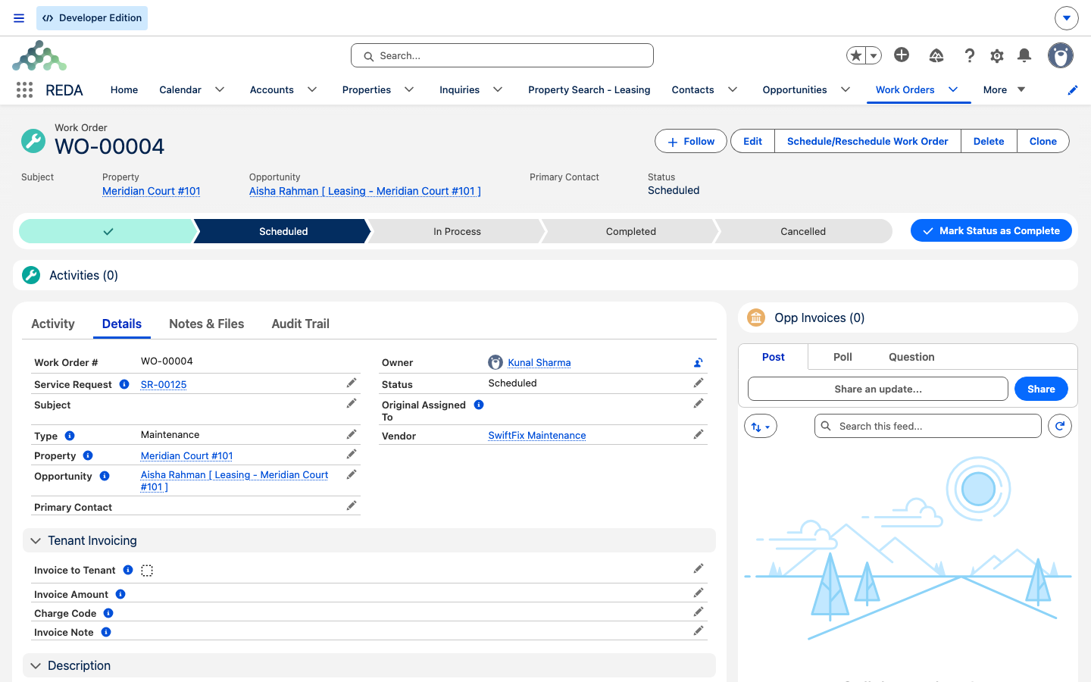Click the navigation bar edit pencil

(1073, 90)
